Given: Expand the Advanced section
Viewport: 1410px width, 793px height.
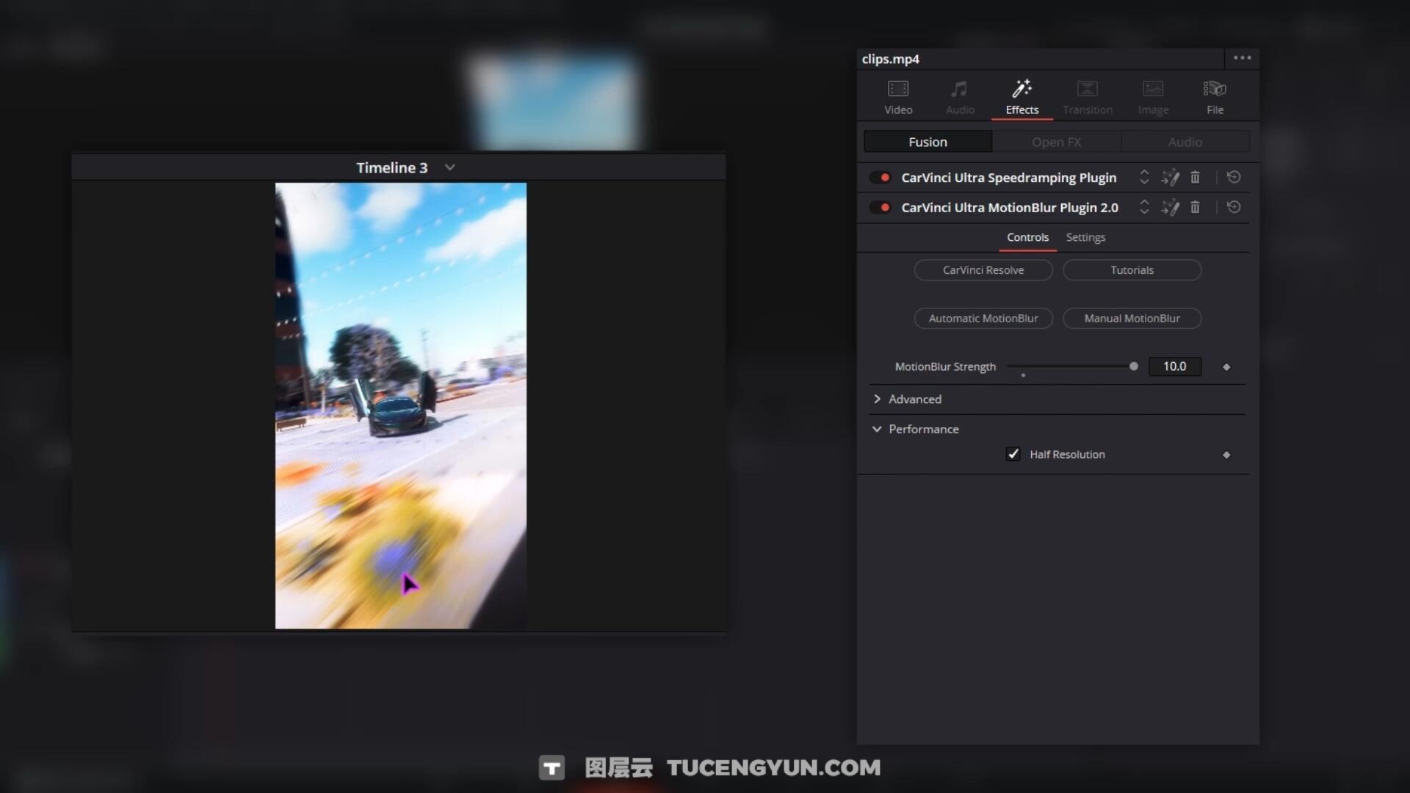Looking at the screenshot, I should point(877,399).
